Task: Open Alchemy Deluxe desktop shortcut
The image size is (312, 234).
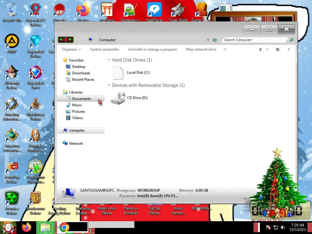Action: (x=12, y=78)
